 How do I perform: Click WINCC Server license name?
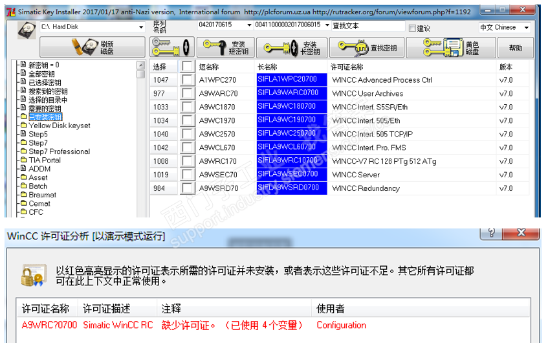tap(356, 175)
